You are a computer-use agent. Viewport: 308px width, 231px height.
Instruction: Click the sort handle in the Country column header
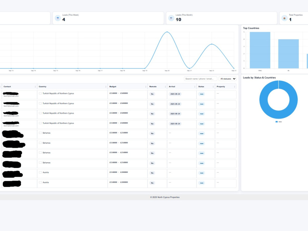click(106, 87)
